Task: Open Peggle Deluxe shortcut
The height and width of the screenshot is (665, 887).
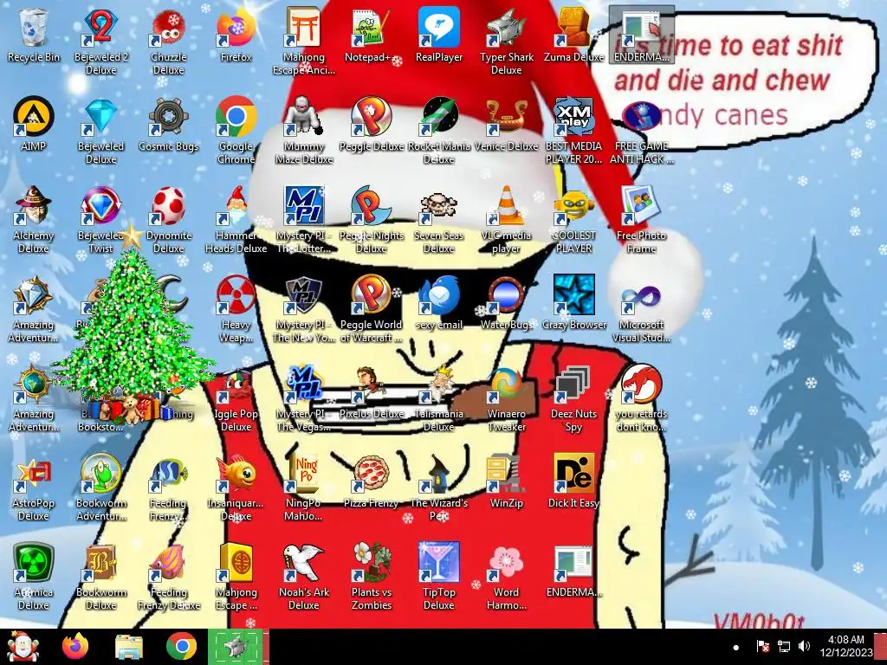Action: [x=371, y=125]
